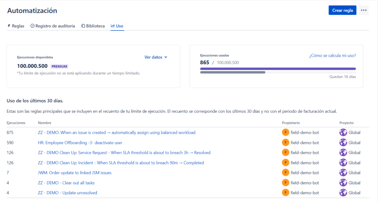Open the HR Employee Offboarding deactivate user rule
The width and height of the screenshot is (378, 203).
pos(80,143)
